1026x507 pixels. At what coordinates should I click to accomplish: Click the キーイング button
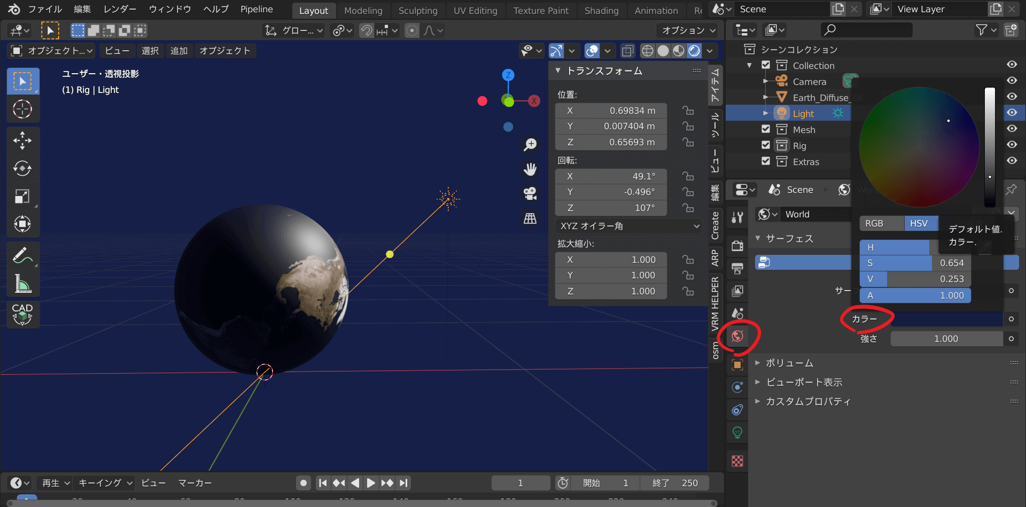click(105, 483)
